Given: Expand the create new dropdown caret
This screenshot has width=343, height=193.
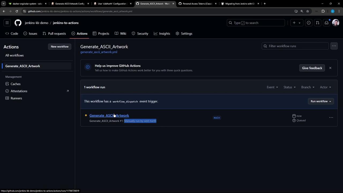Looking at the screenshot, I should (300, 23).
